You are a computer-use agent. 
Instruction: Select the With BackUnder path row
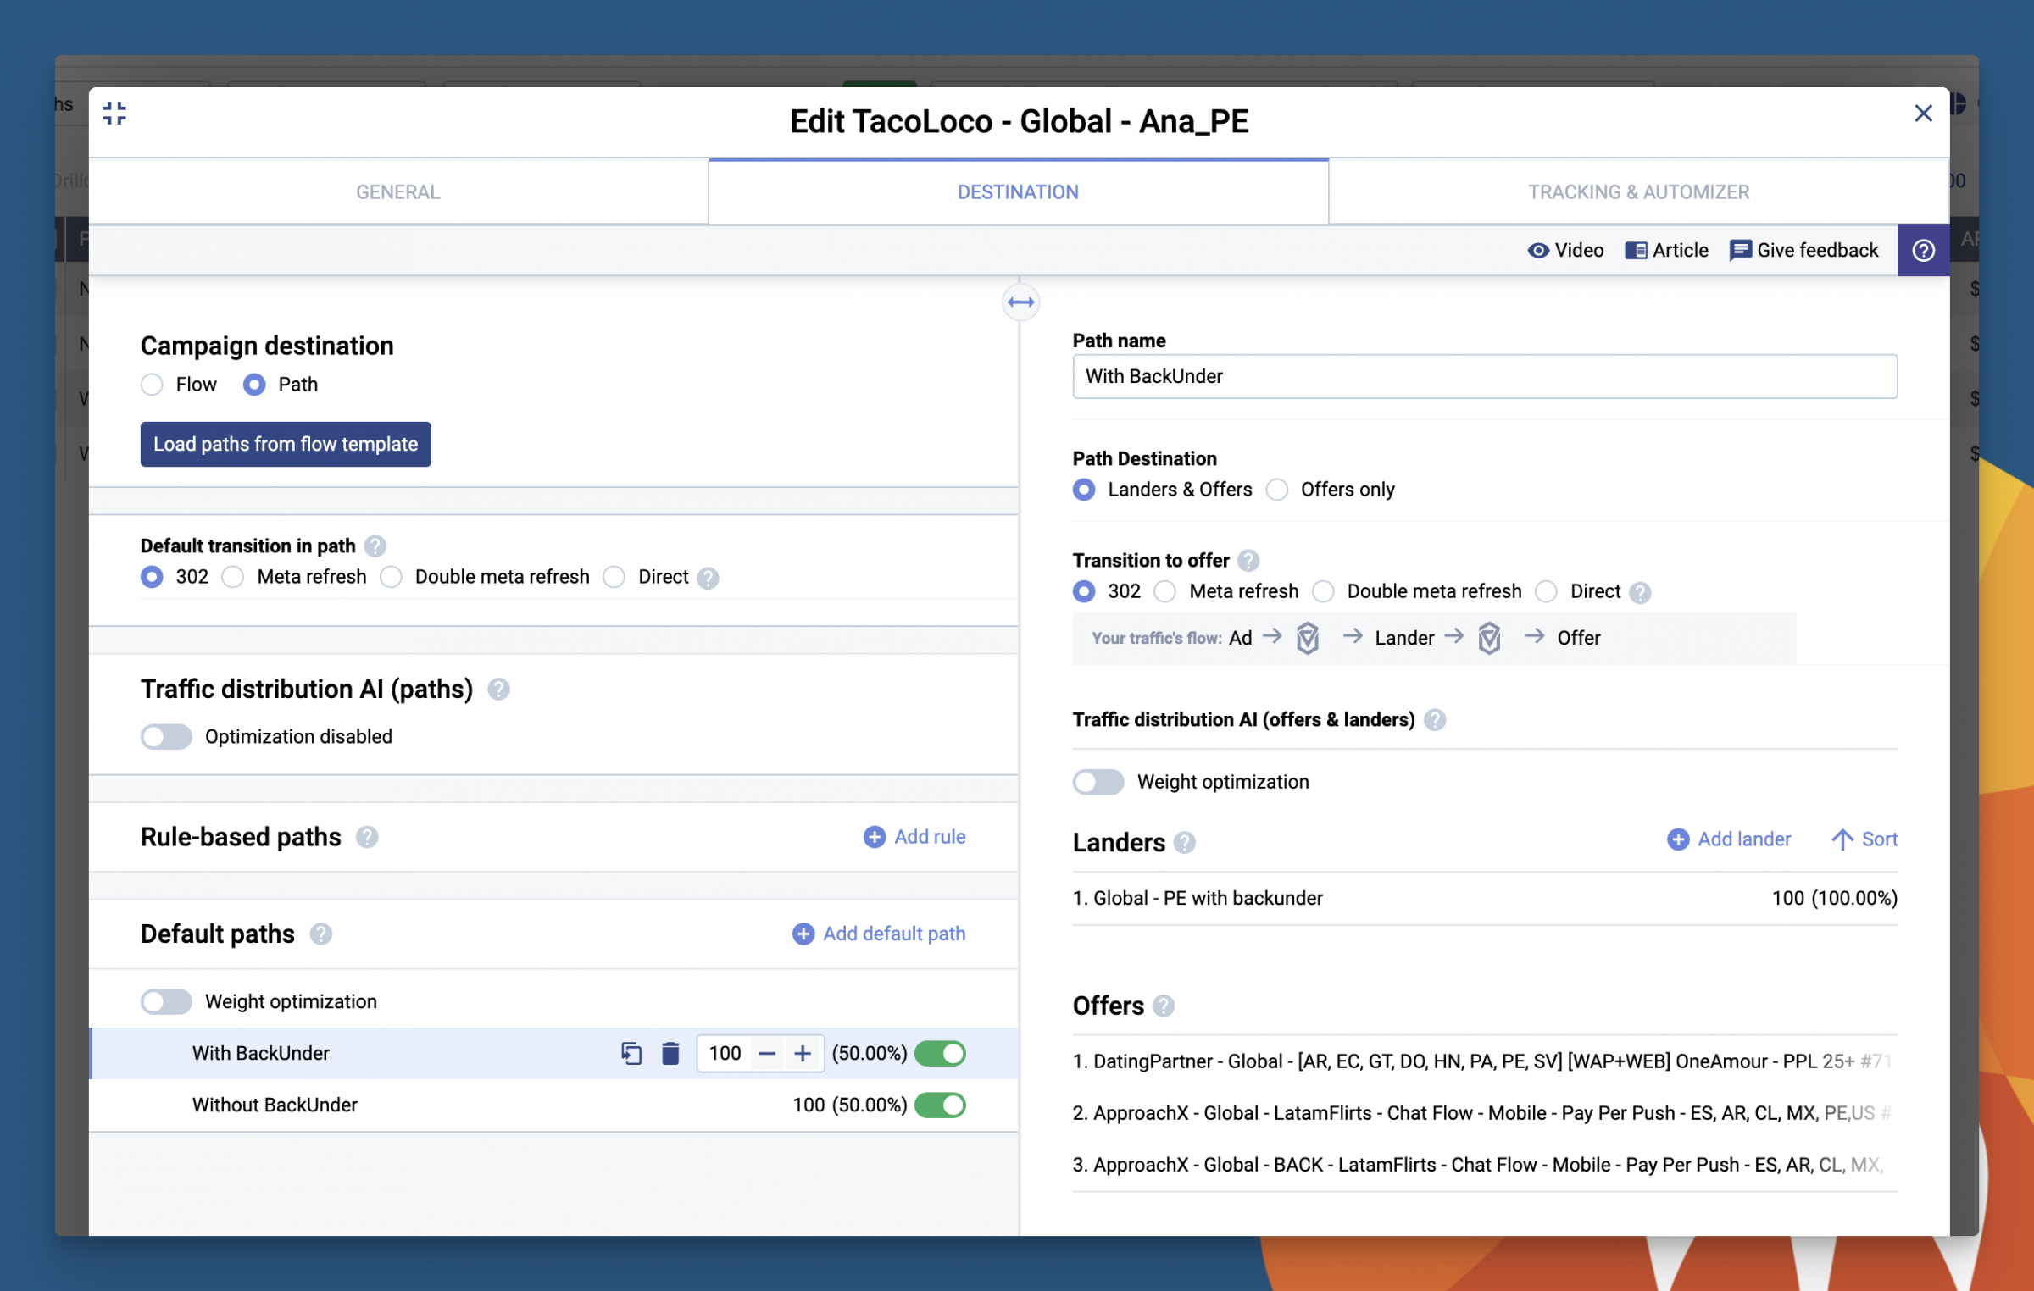tap(553, 1053)
